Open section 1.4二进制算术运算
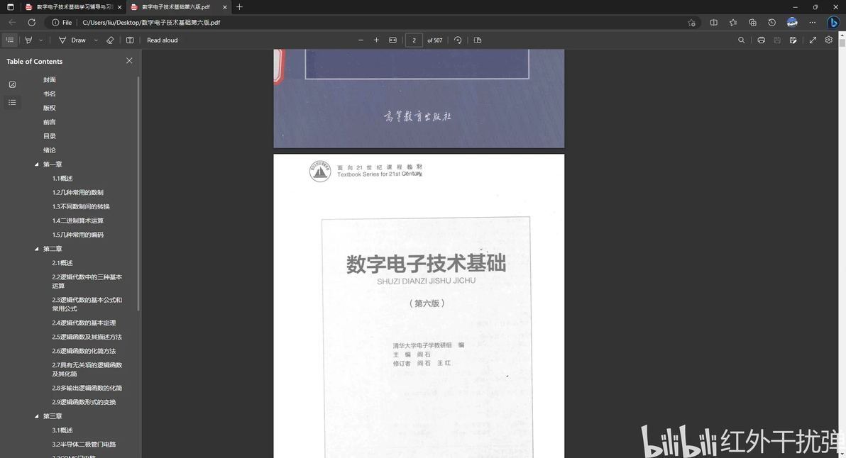Image resolution: width=846 pixels, height=458 pixels. tap(77, 220)
